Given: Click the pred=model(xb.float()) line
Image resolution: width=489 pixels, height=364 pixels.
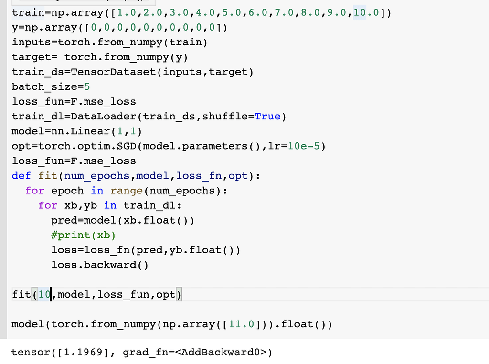Looking at the screenshot, I should (123, 220).
